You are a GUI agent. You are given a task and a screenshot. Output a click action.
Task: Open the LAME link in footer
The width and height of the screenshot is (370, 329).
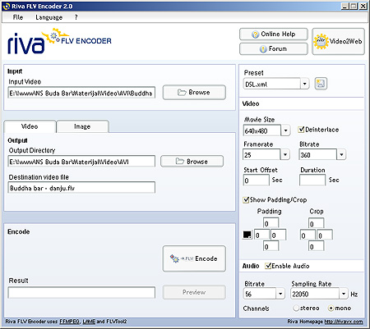(89, 322)
